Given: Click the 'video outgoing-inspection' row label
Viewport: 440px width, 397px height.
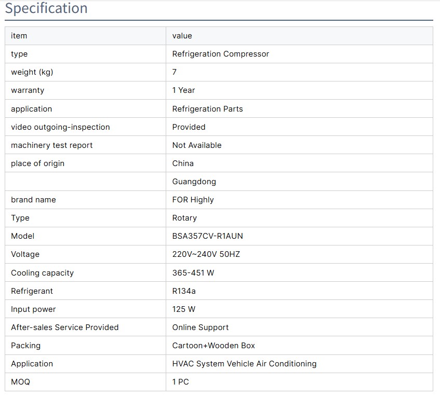Looking at the screenshot, I should (x=60, y=127).
